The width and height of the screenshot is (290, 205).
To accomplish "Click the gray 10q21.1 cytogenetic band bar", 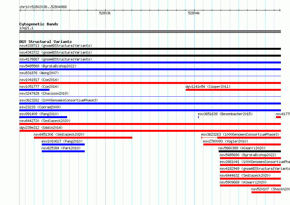I will click(150, 32).
